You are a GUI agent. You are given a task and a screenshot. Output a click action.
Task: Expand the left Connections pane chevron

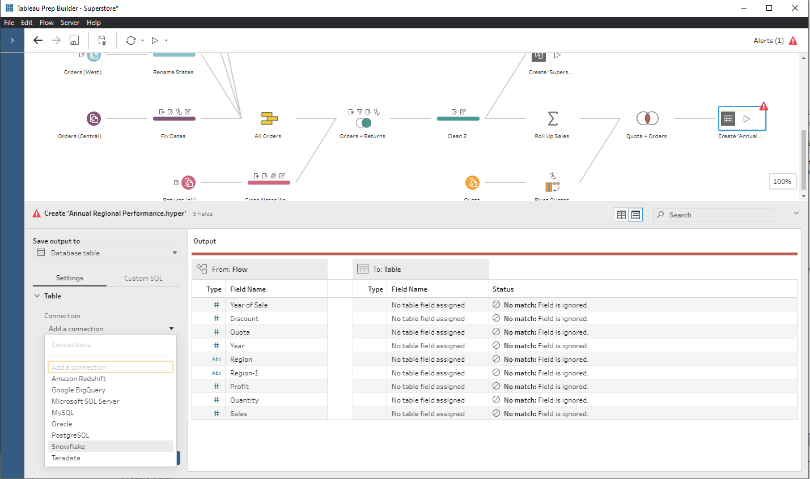click(12, 40)
